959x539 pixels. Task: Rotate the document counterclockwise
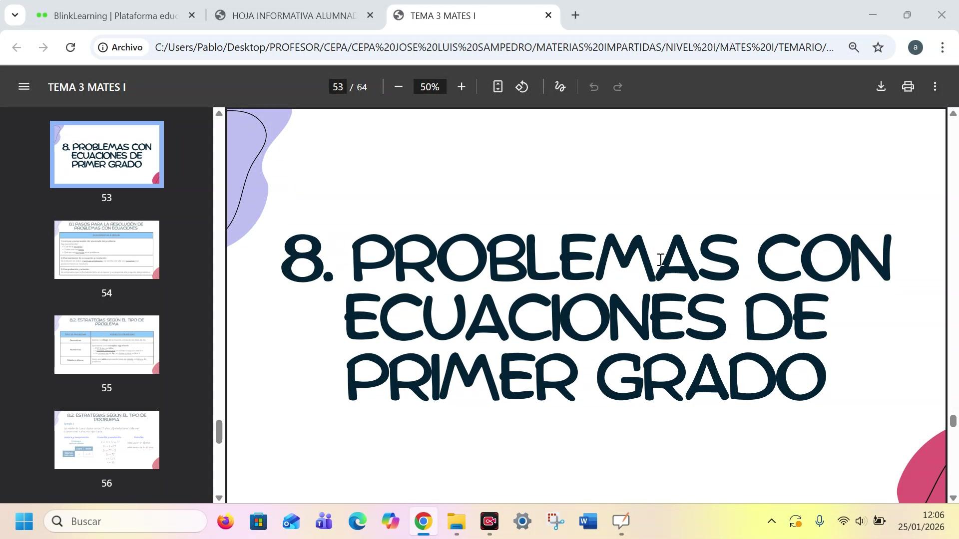[522, 87]
